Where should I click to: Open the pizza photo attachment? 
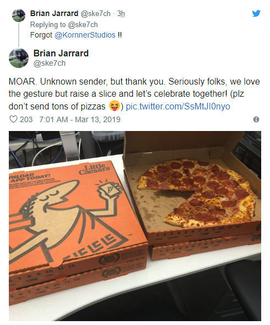(135, 226)
